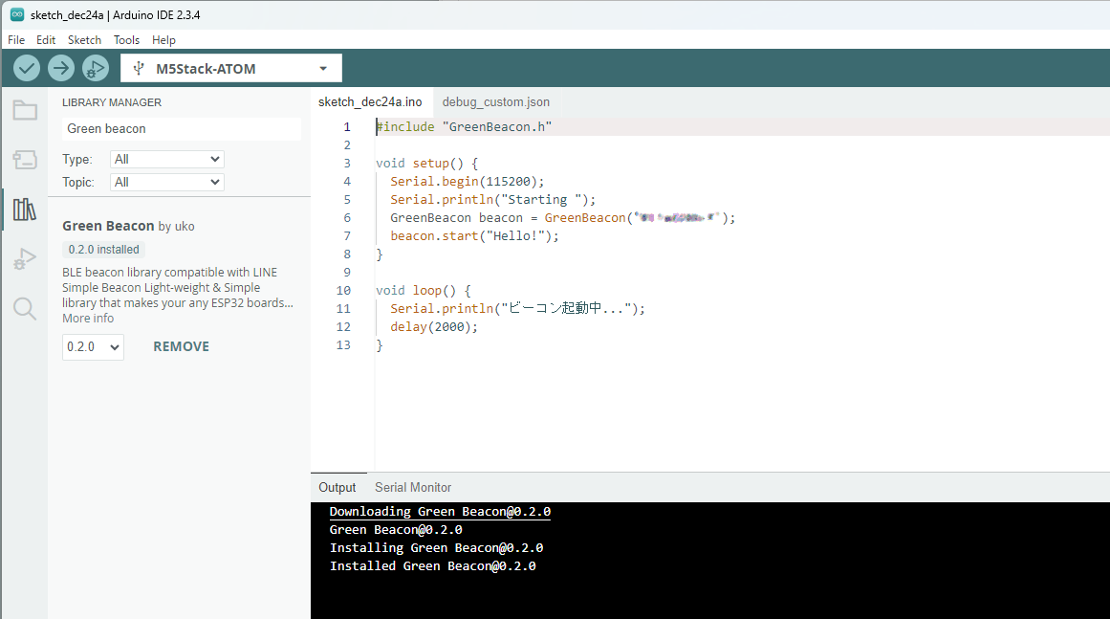Click the Installed Green Beacon@0.2.0 output line

tap(432, 565)
